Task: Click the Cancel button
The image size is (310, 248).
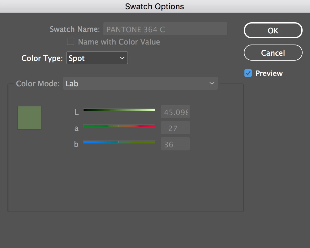Action: click(273, 53)
